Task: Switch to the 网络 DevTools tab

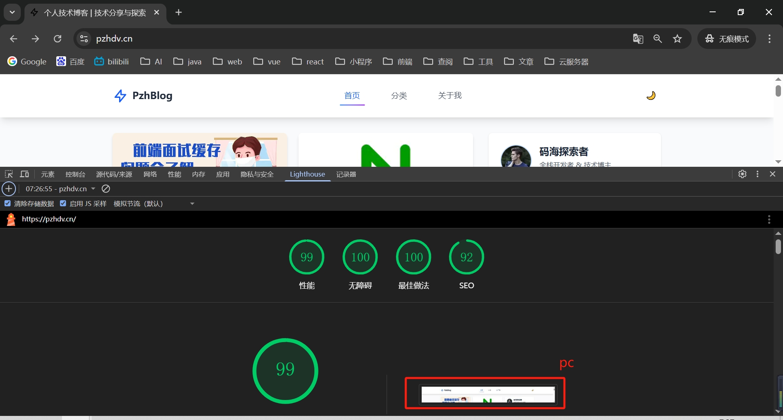Action: point(150,174)
